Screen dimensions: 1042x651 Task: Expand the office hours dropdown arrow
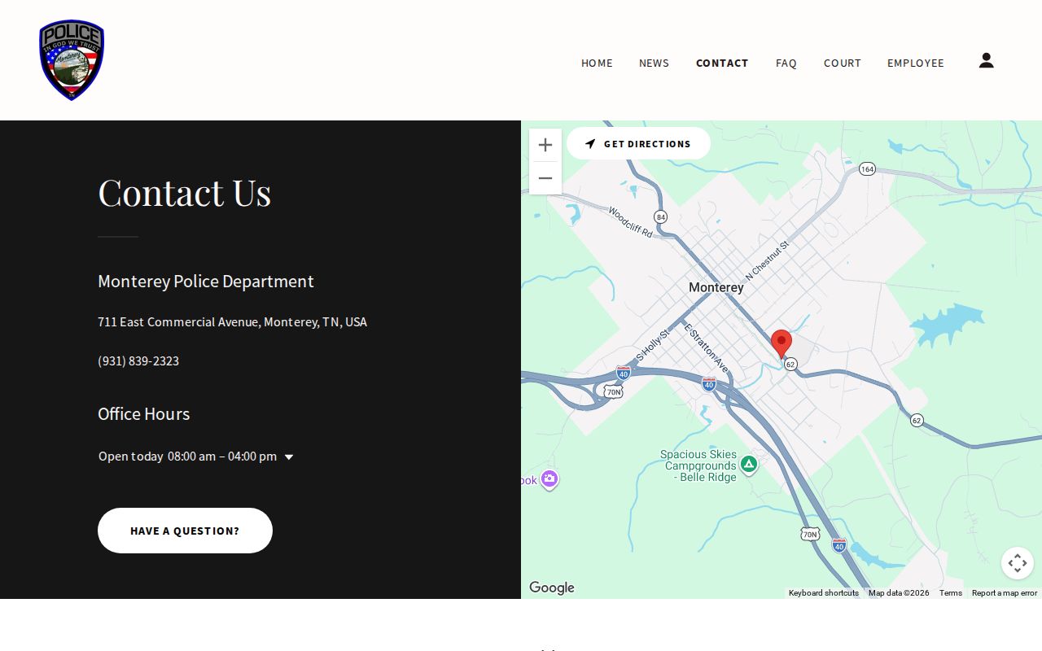pyautogui.click(x=289, y=457)
